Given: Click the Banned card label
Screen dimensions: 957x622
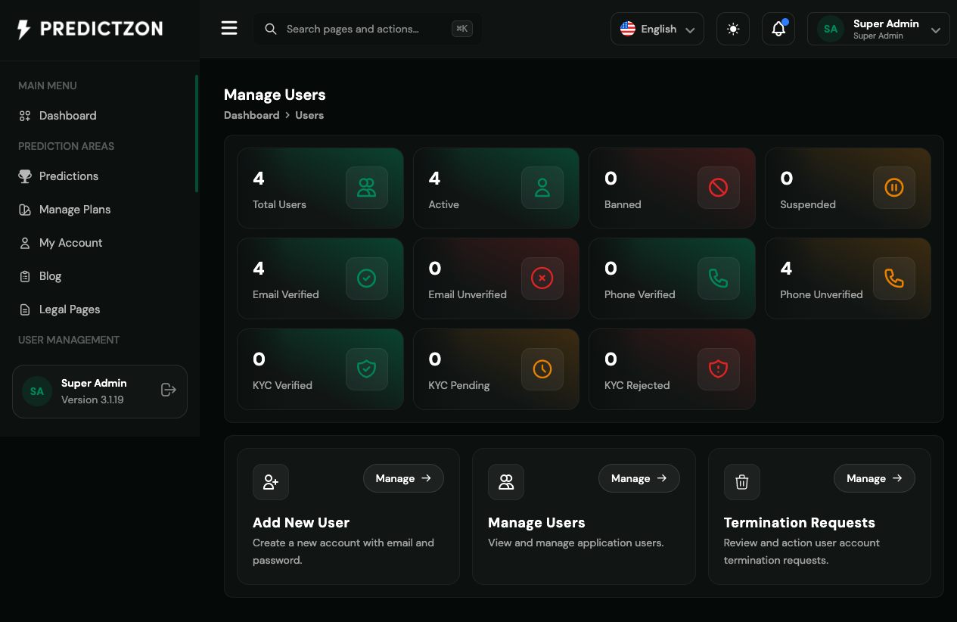Looking at the screenshot, I should [623, 204].
